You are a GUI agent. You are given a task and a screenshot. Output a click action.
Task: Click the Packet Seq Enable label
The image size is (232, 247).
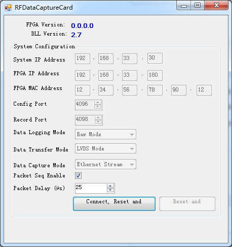[x=39, y=175]
